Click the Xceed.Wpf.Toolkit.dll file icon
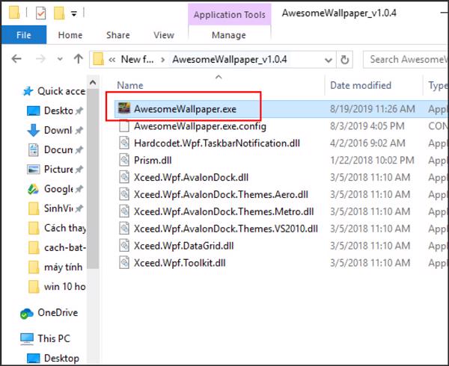 pos(124,263)
